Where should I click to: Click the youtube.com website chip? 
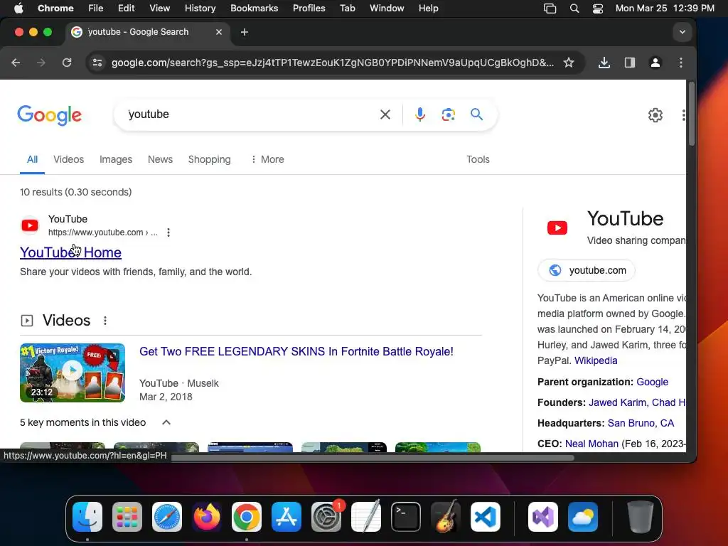point(587,270)
